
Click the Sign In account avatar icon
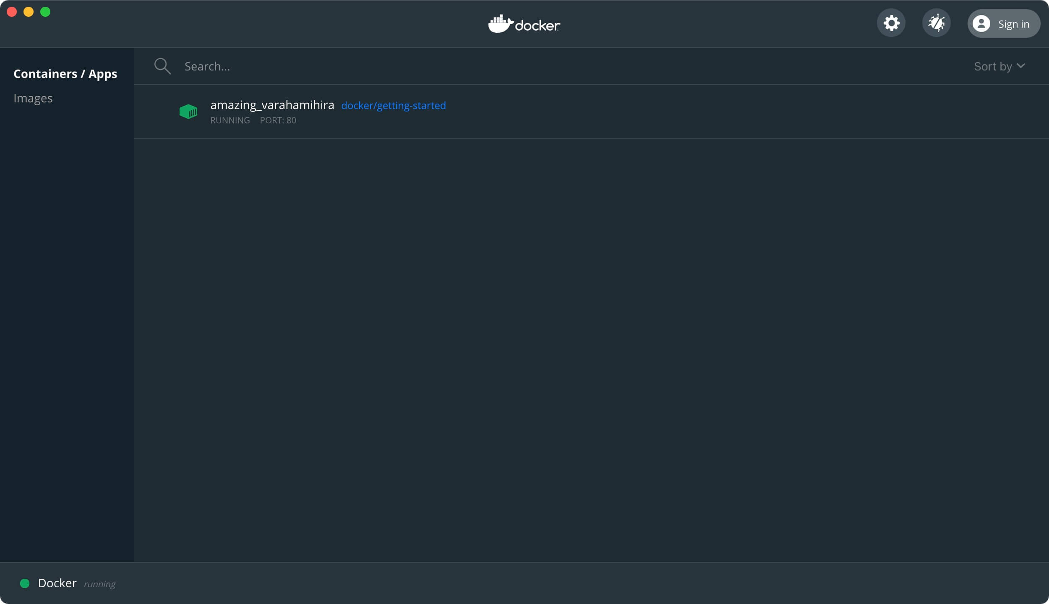click(x=981, y=23)
